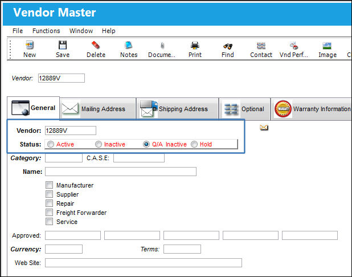352x277 pixels.
Task: Select the Active status radio button
Action: click(51, 144)
